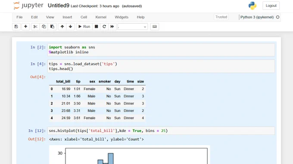Open the View menu
The width and height of the screenshot is (293, 164).
50,17
